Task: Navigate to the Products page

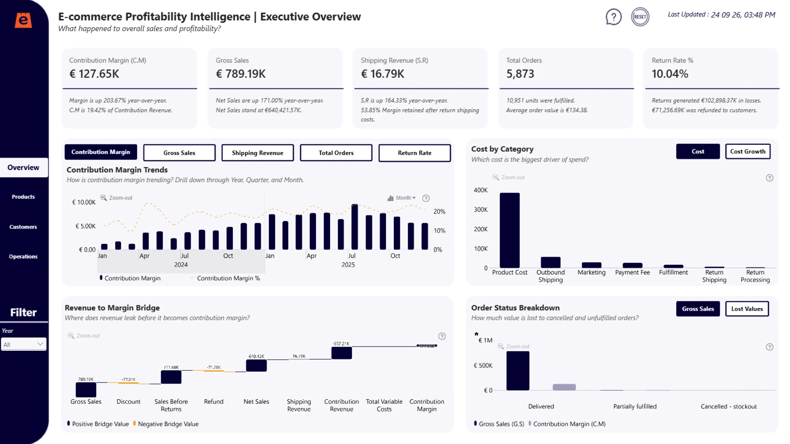Action: (x=23, y=197)
